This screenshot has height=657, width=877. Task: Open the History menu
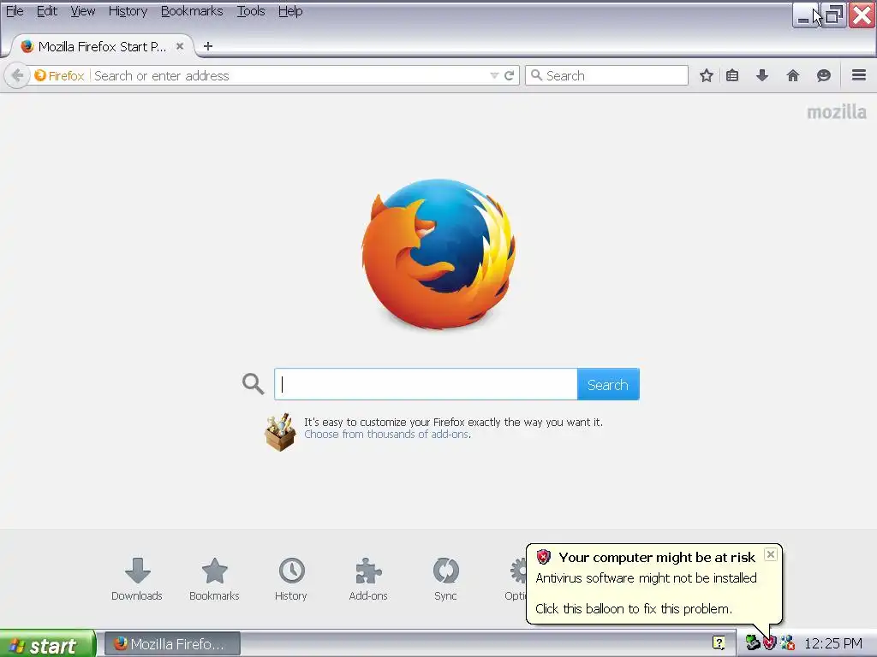click(128, 11)
